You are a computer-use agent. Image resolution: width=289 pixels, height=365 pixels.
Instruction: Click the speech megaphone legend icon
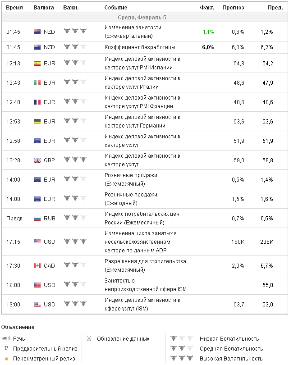point(6,338)
